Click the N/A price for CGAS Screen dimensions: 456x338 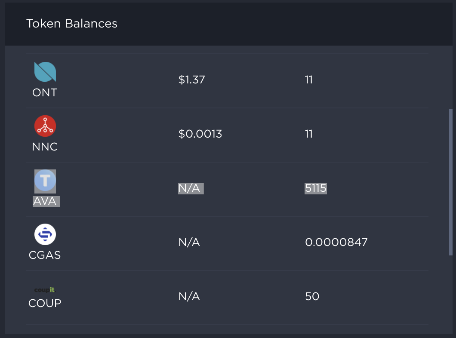(x=189, y=243)
